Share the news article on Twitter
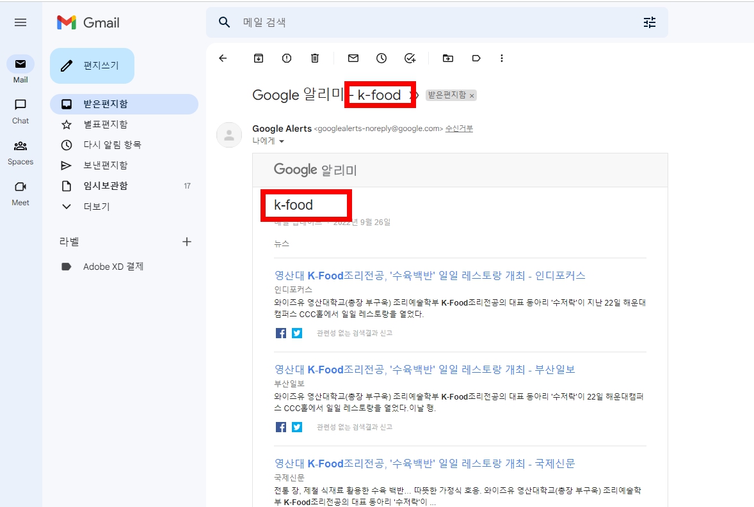754x507 pixels. 296,332
